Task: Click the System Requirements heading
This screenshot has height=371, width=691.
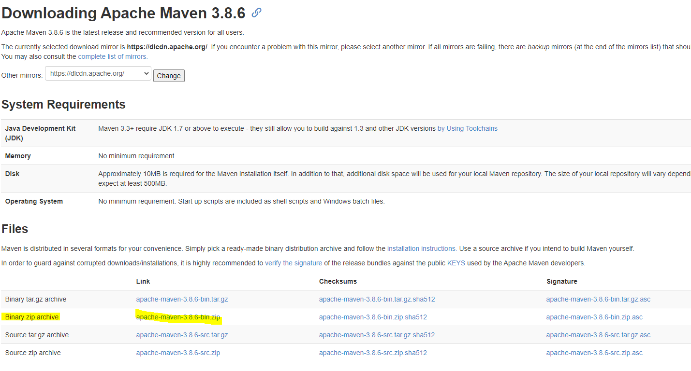Action: pyautogui.click(x=63, y=104)
